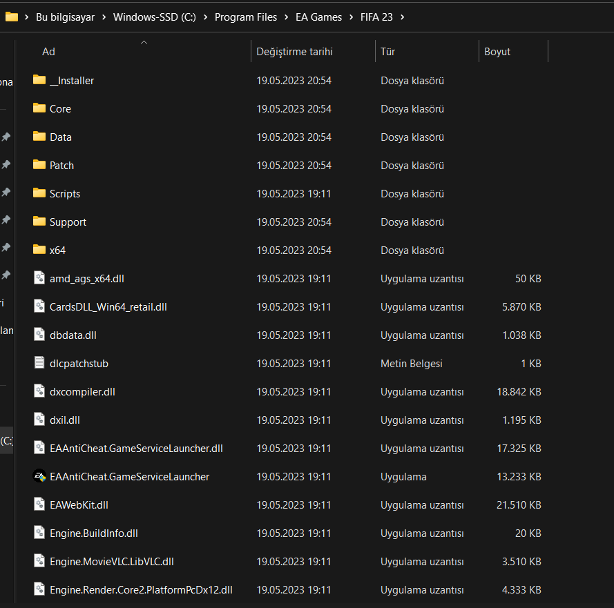
Task: Select the Core folder name
Action: 60,109
